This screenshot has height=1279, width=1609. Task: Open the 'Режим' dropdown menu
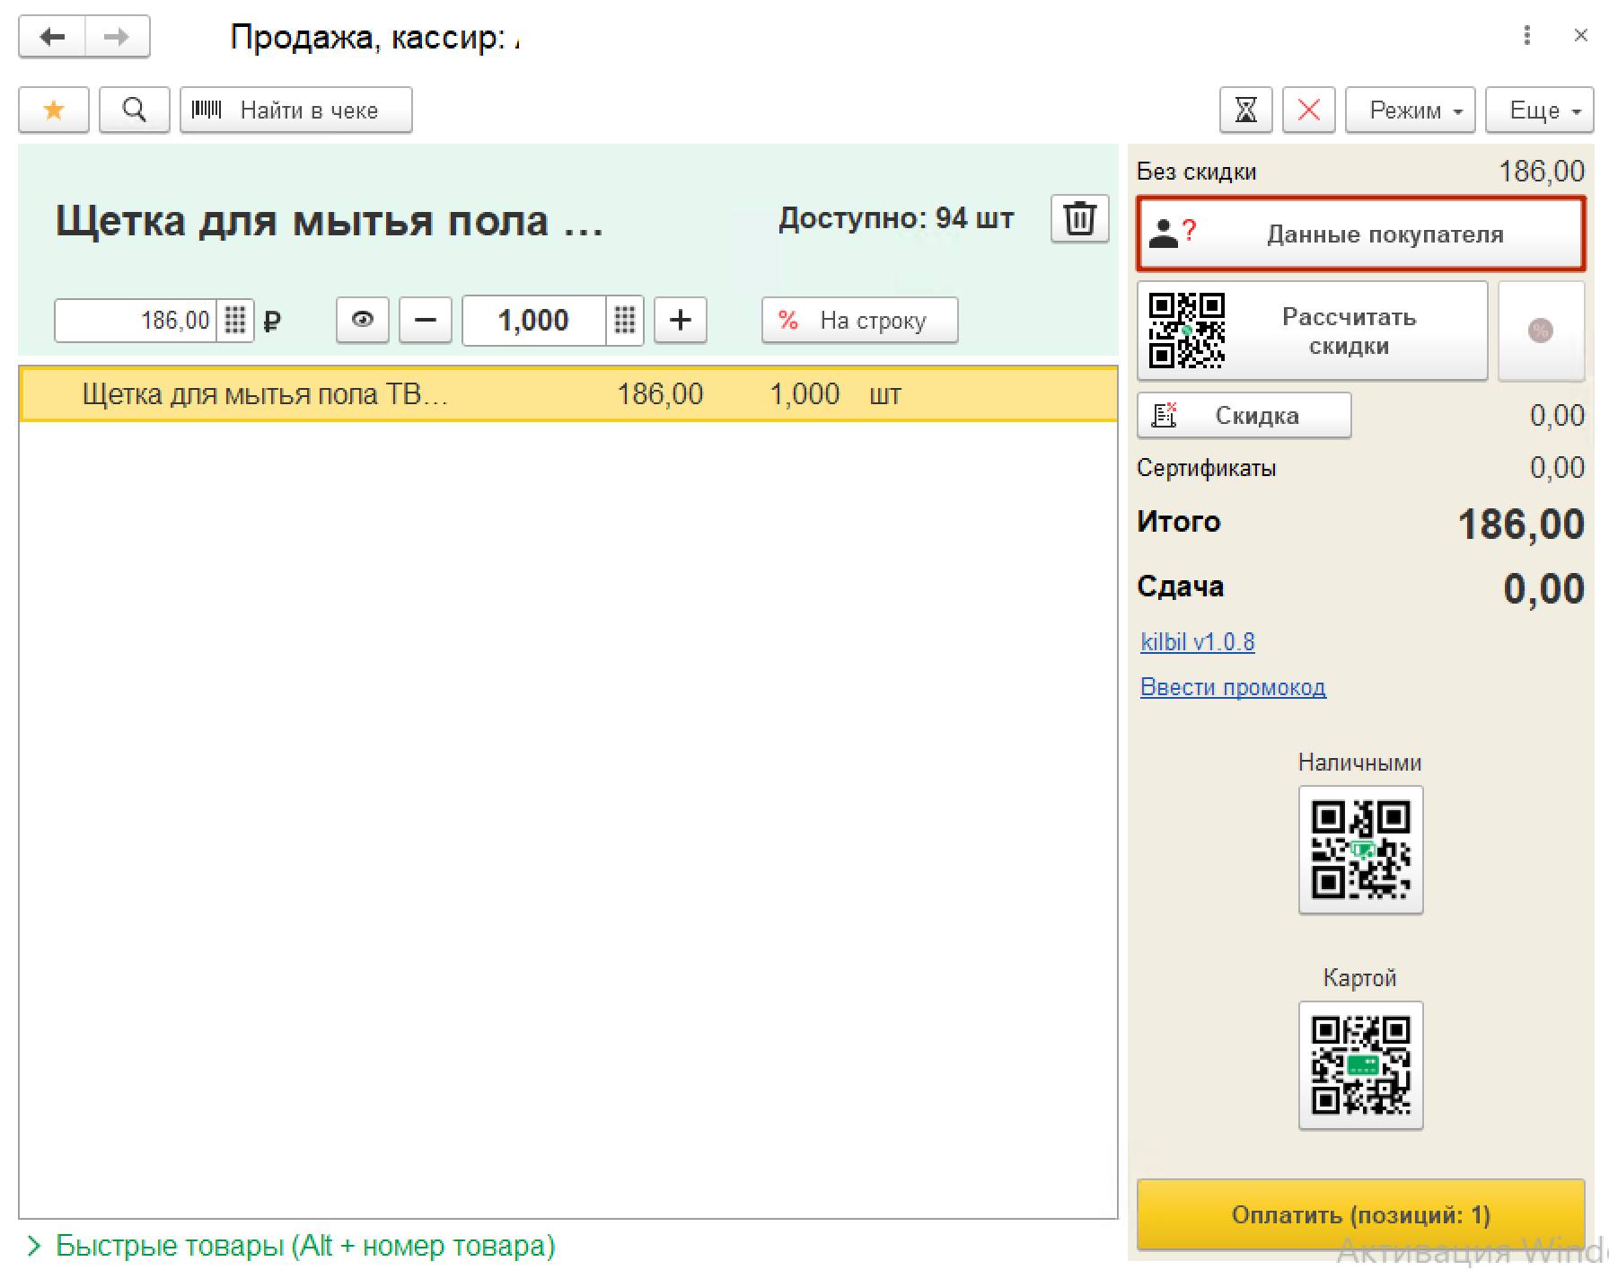tap(1411, 110)
